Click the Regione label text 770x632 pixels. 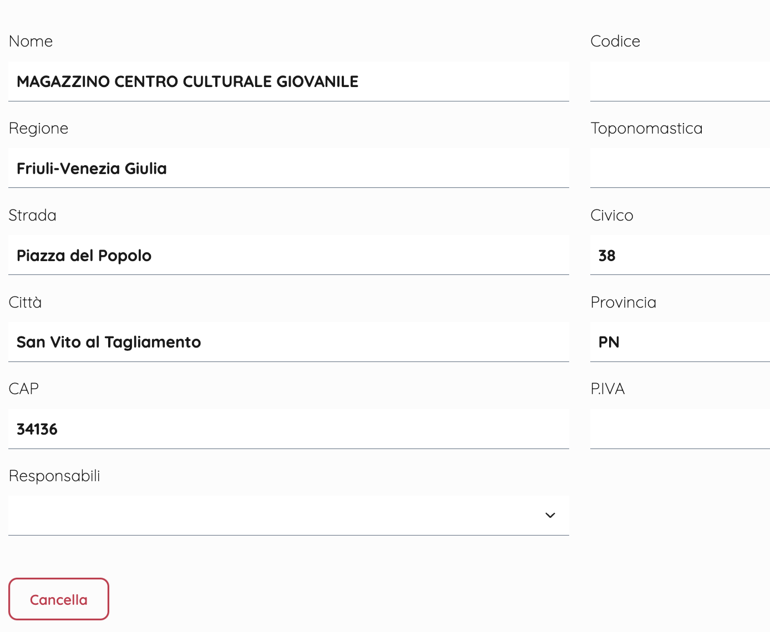point(39,129)
